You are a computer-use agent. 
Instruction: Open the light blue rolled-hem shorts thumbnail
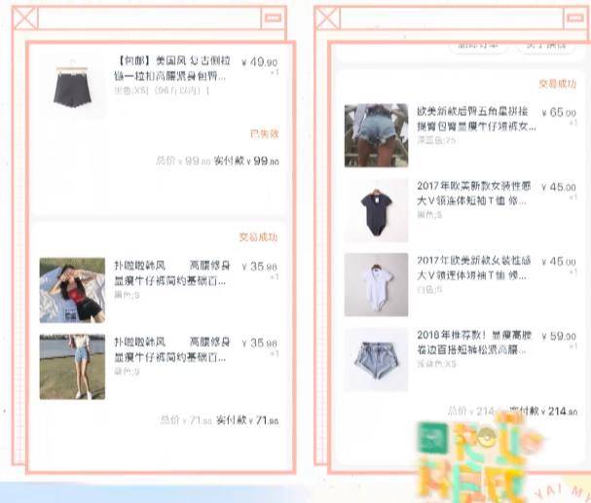pyautogui.click(x=376, y=359)
